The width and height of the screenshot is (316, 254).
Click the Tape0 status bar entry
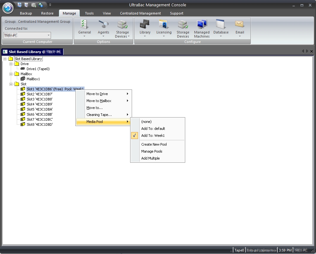click(239, 250)
